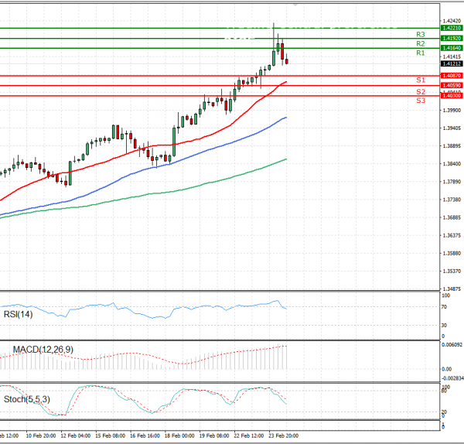Click the current price tag 1.41212

pyautogui.click(x=452, y=63)
